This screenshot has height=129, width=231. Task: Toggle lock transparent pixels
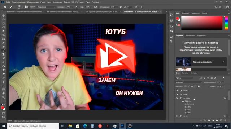click(x=186, y=86)
